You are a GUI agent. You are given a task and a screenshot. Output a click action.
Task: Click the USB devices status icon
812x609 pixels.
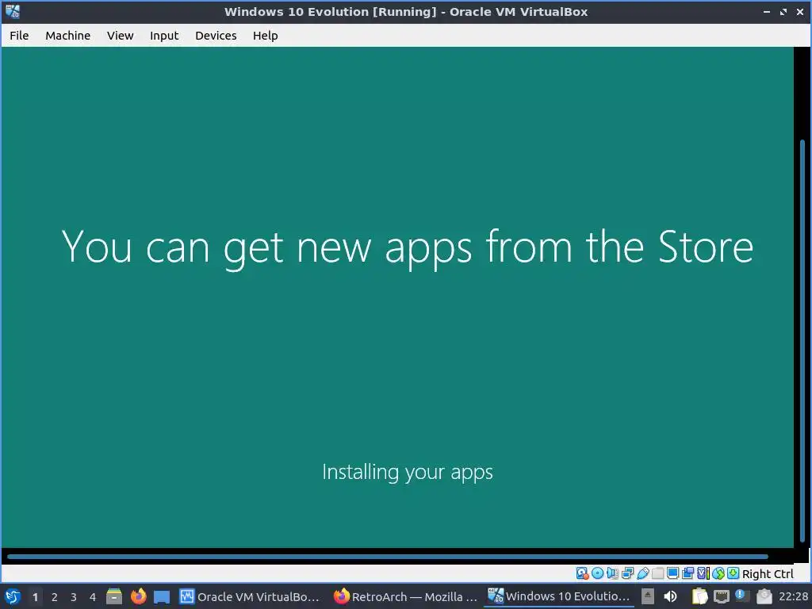[642, 573]
